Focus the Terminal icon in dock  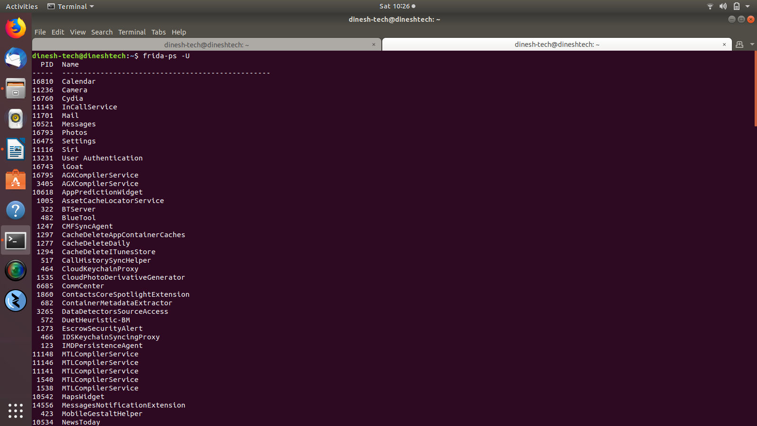[x=16, y=240]
